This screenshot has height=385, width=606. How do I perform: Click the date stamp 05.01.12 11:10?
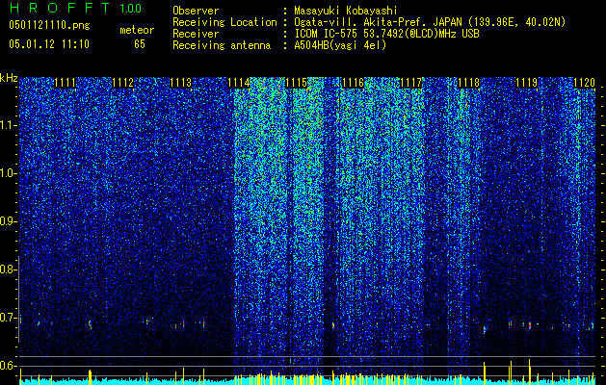[x=49, y=44]
